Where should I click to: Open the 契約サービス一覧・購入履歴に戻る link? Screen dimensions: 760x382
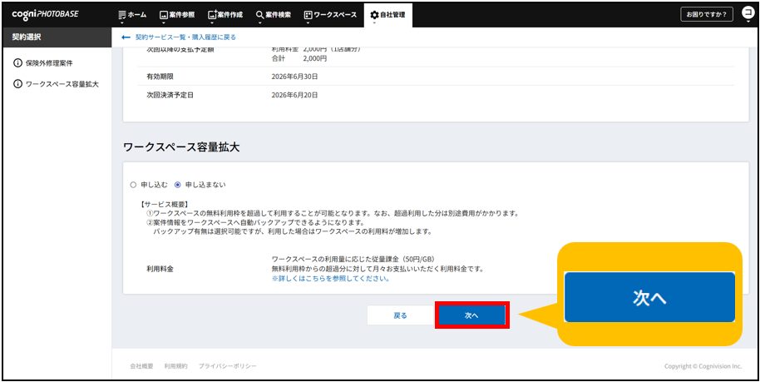click(185, 37)
